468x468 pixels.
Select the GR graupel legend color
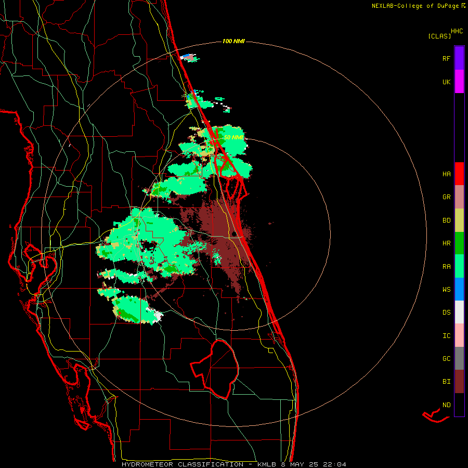click(459, 197)
